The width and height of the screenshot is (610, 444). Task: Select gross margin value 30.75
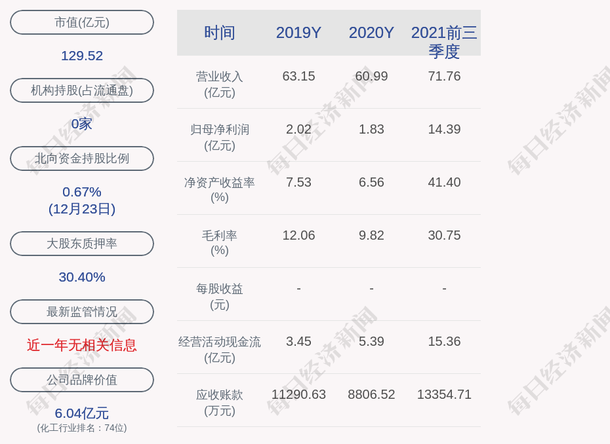444,235
